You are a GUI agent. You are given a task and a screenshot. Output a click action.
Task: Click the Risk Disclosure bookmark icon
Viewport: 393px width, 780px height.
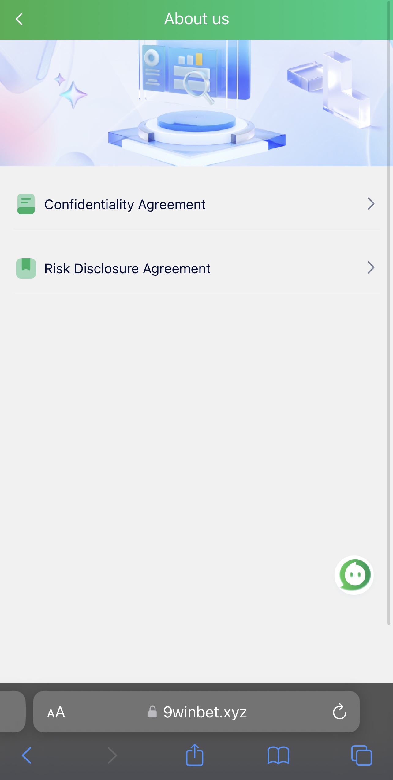tap(26, 268)
